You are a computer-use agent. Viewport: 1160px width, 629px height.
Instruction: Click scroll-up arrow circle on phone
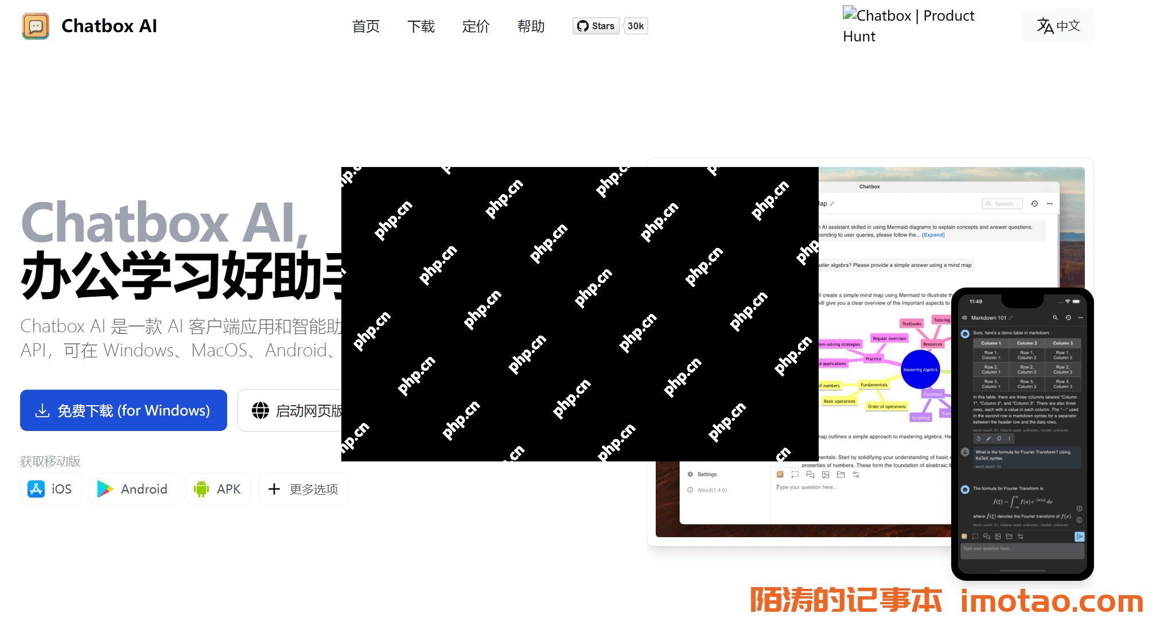pos(1079,508)
